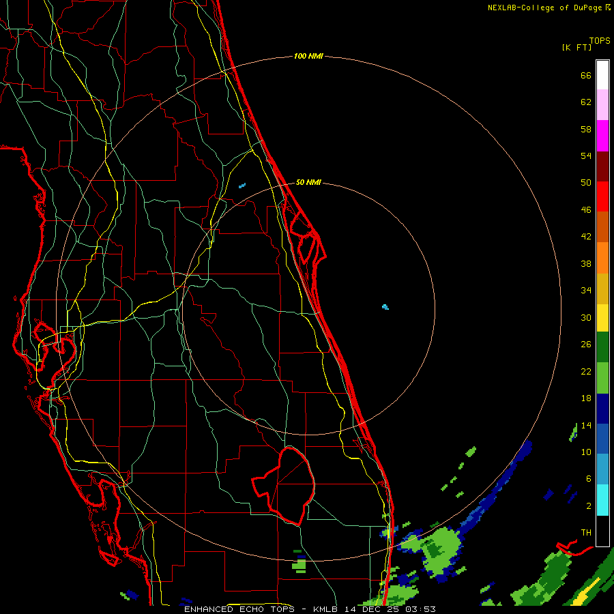This screenshot has height=614, width=614.
Task: Click the "66" legend value
Action: tap(586, 75)
